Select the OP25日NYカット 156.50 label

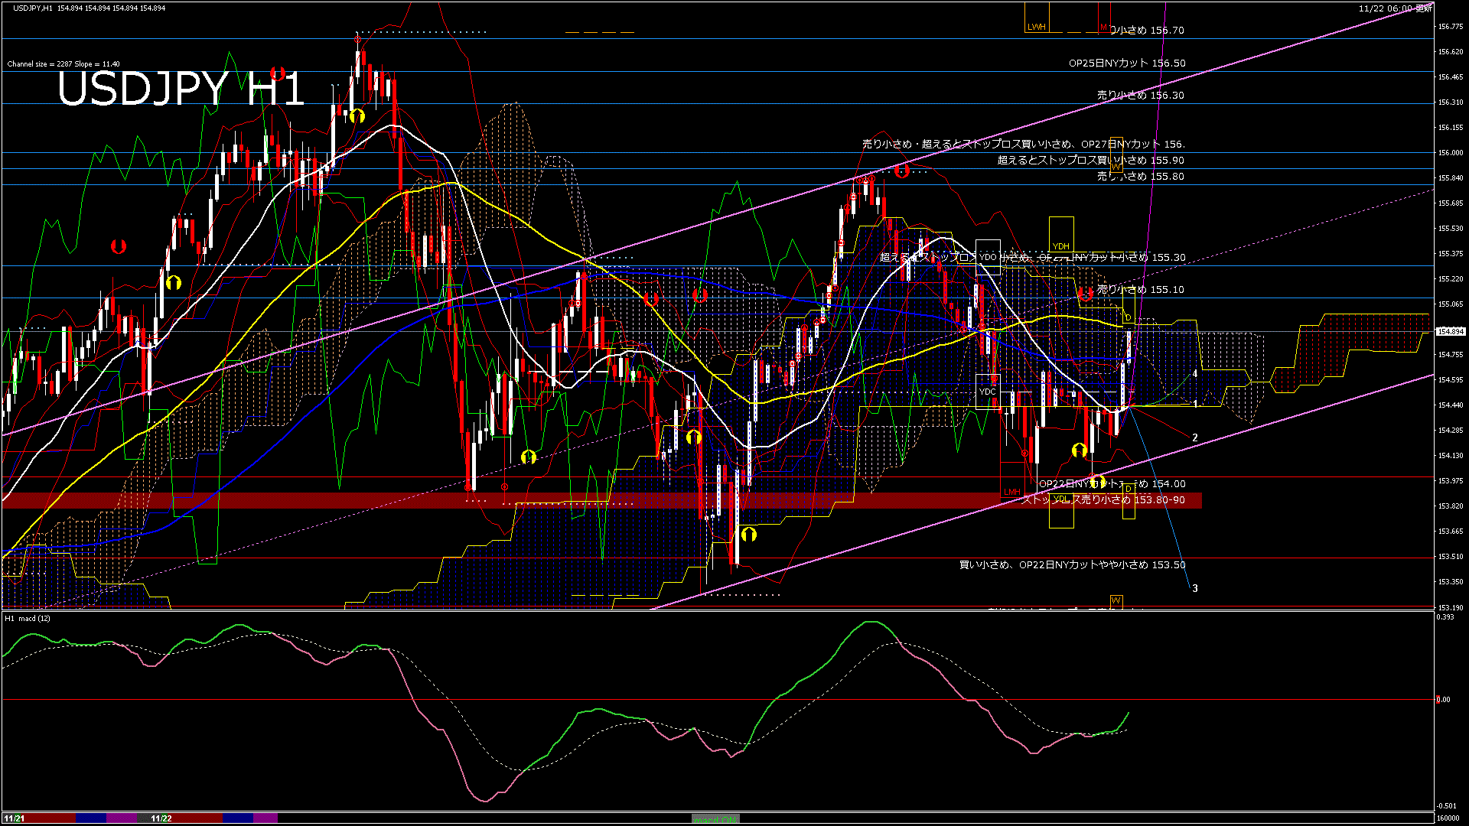1127,63
